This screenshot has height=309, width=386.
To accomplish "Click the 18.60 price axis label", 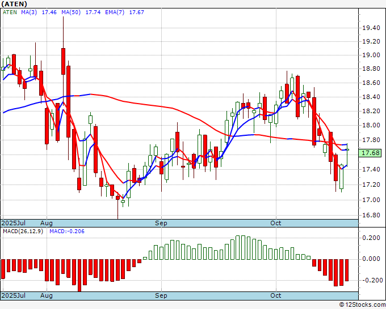I will coord(371,83).
